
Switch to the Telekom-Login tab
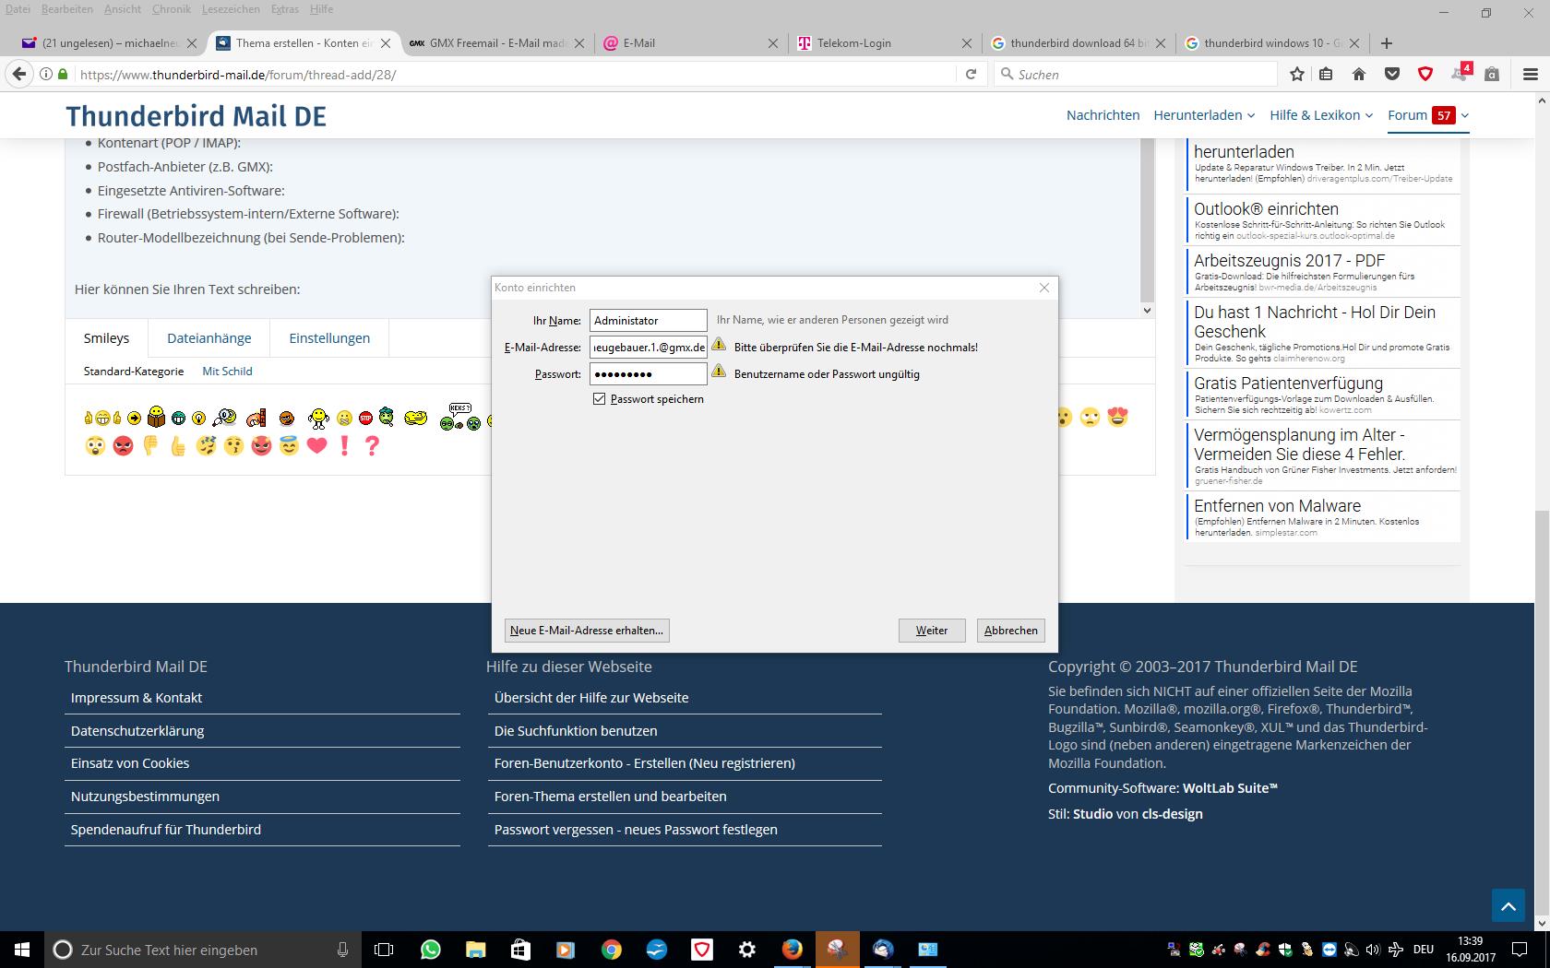point(883,43)
